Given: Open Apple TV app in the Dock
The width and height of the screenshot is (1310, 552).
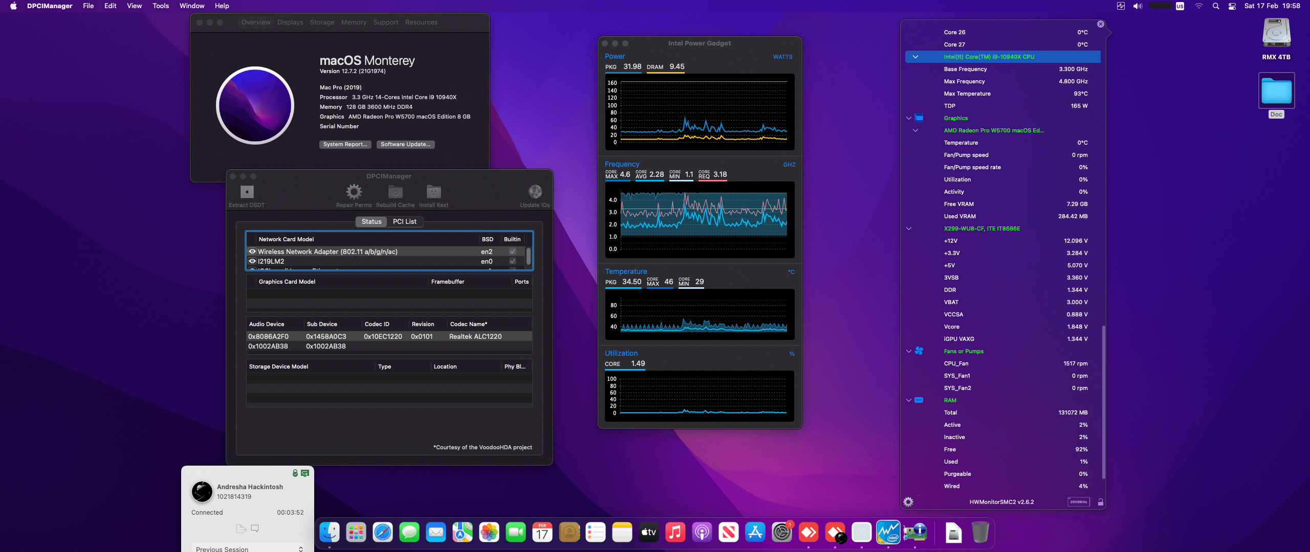Looking at the screenshot, I should coord(649,533).
